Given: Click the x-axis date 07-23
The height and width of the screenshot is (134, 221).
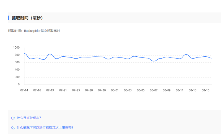Looking at the screenshot, I should [x=76, y=90].
